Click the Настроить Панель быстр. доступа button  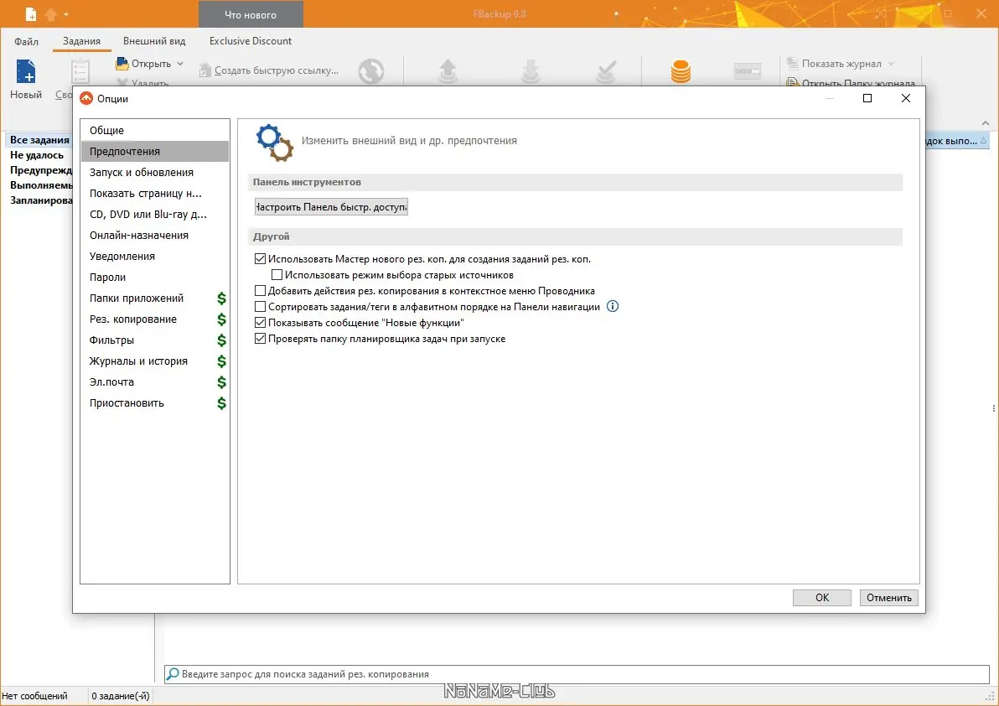click(x=331, y=207)
